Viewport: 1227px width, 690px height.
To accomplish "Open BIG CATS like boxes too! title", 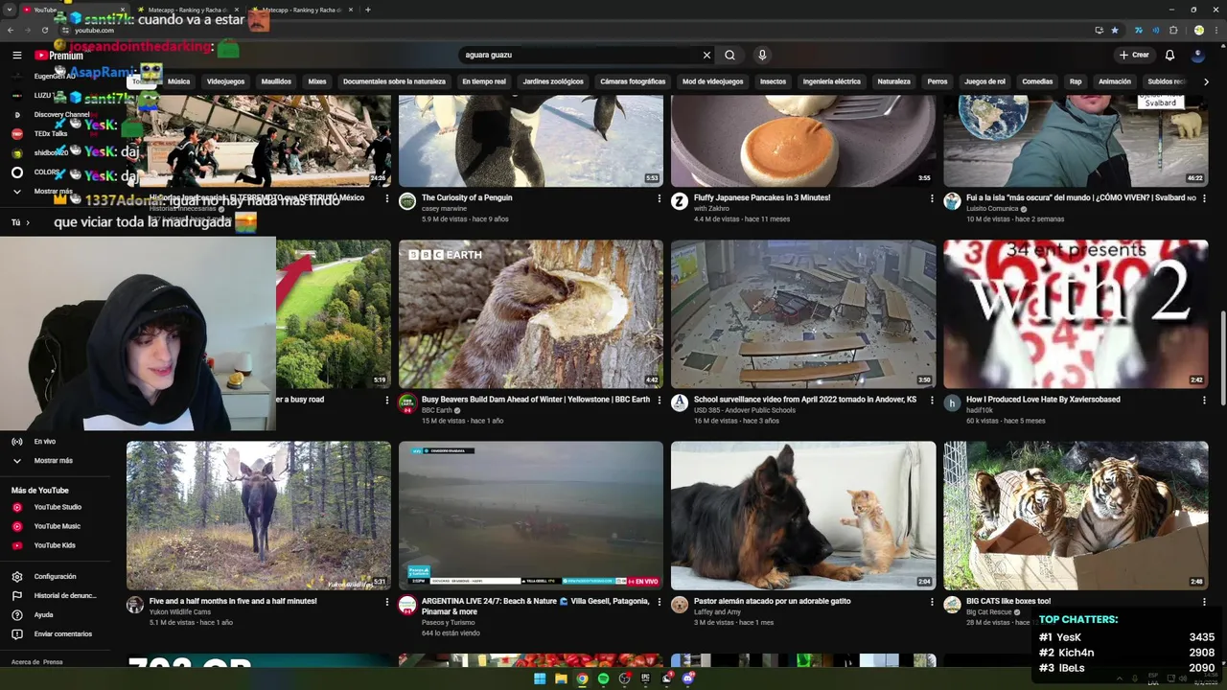I will pos(1008,601).
